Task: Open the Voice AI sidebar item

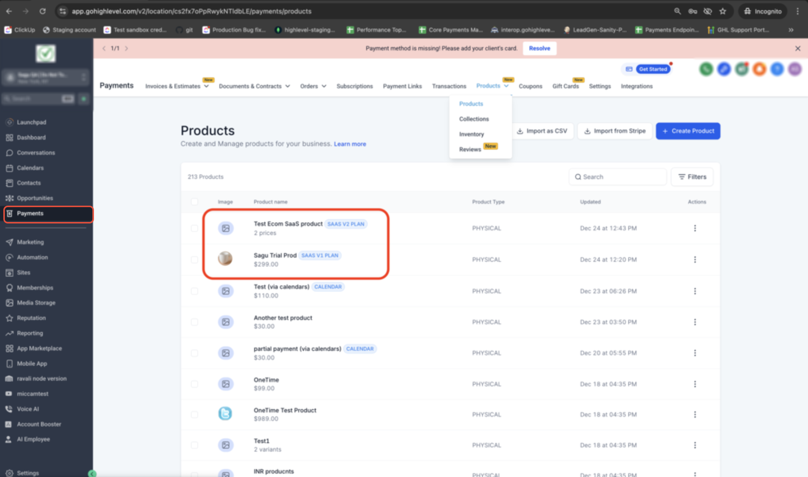Action: [27, 409]
